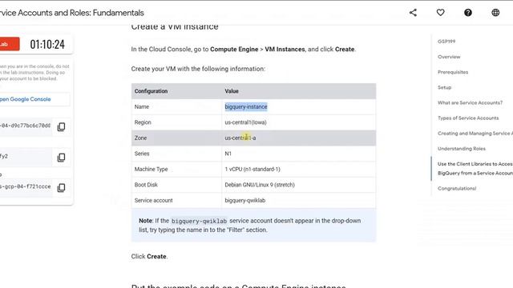Click the Series row label
Screen dimensions: 513x288
click(142, 154)
